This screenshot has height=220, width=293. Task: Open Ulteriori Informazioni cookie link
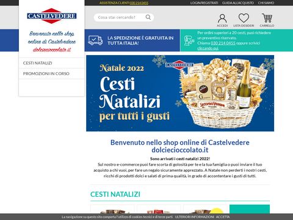[x=195, y=217]
